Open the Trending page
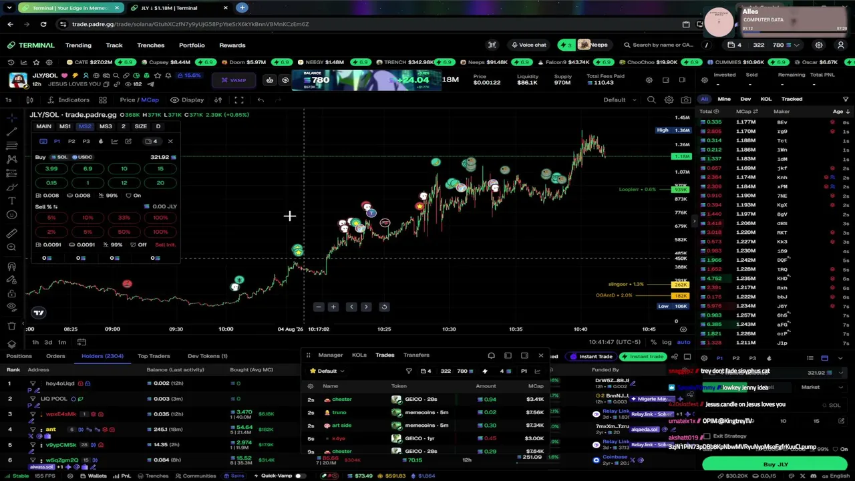855x481 pixels. pyautogui.click(x=78, y=45)
